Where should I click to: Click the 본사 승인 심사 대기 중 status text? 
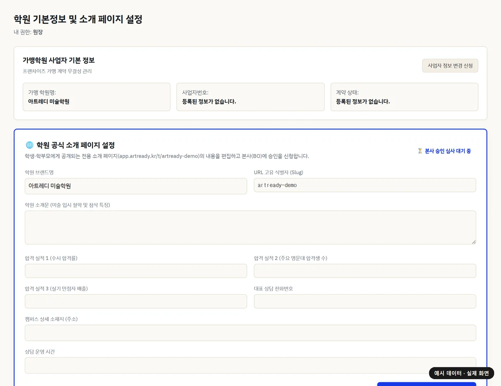[x=448, y=151]
